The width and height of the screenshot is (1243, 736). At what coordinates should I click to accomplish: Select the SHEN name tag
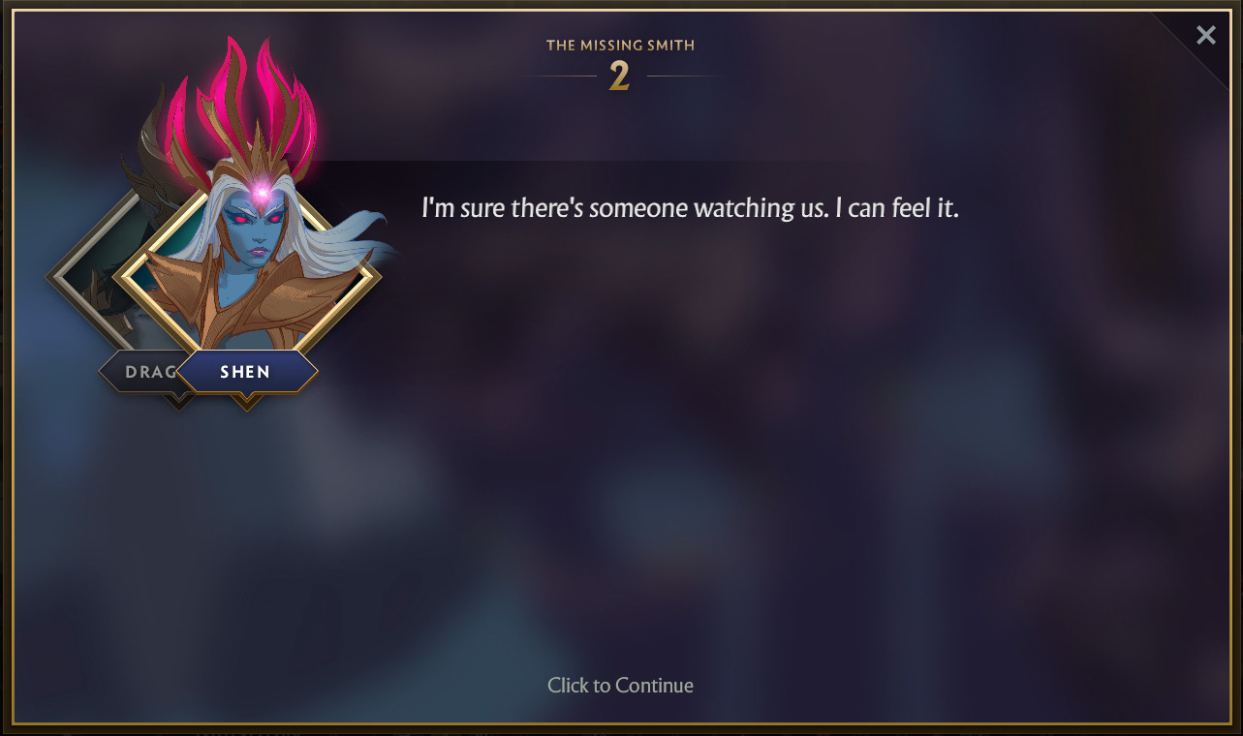(246, 372)
